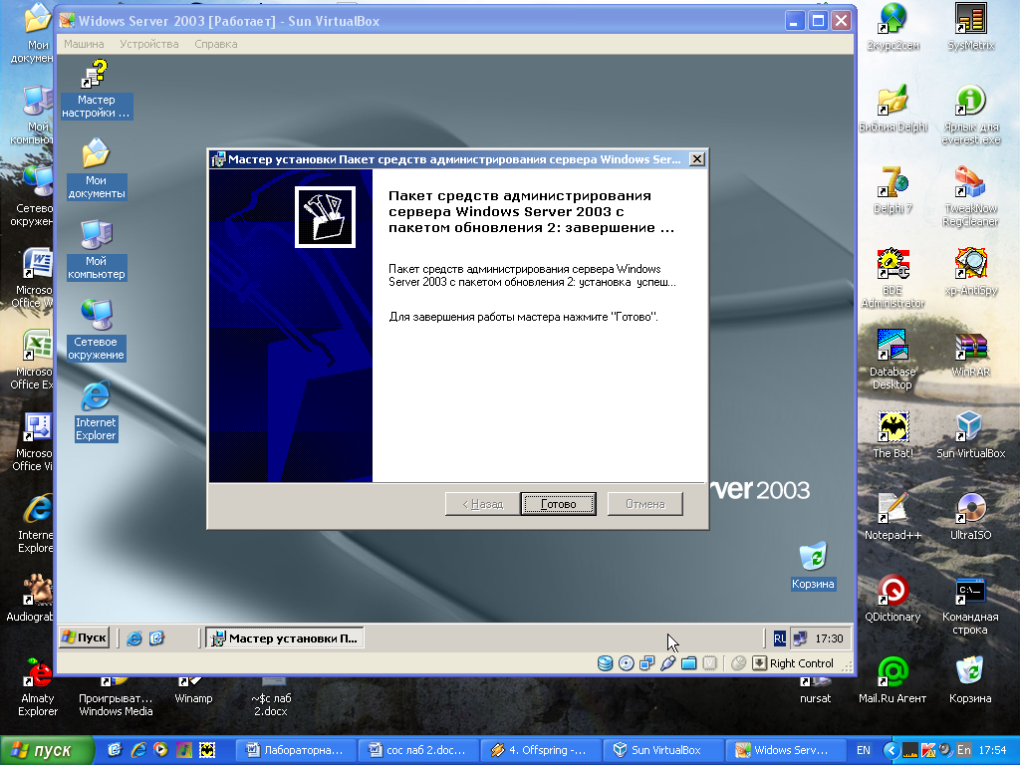
Task: Launch Internet Explorer from host quick launch
Action: coord(137,750)
